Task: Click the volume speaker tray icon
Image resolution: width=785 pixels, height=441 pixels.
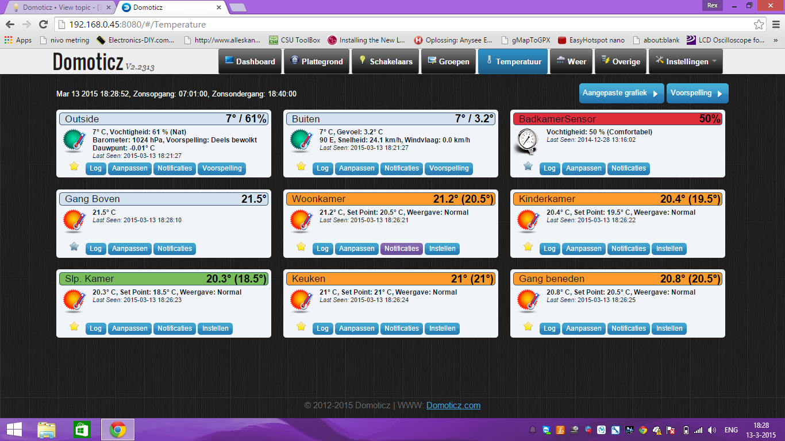Action: [712, 430]
